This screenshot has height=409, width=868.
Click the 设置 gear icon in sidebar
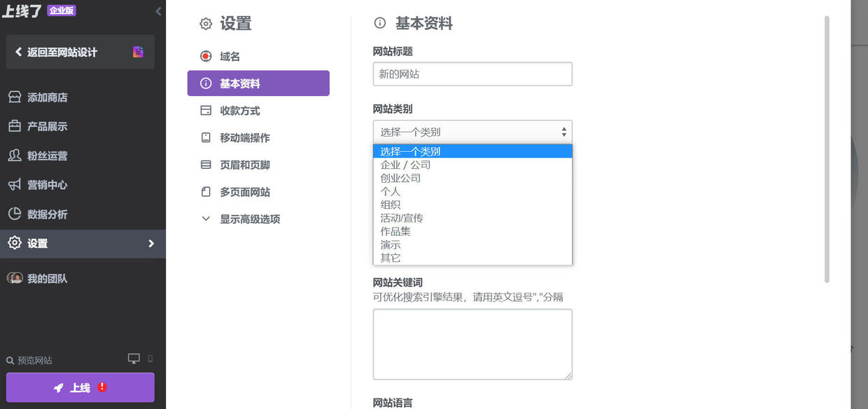point(14,244)
